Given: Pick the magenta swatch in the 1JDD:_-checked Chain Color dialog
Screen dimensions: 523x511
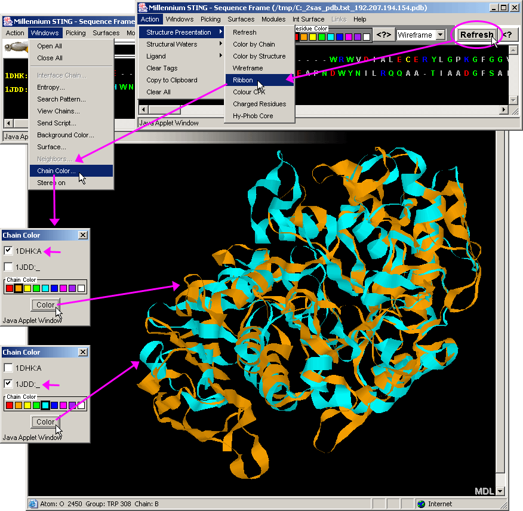Looking at the screenshot, I should (63, 405).
